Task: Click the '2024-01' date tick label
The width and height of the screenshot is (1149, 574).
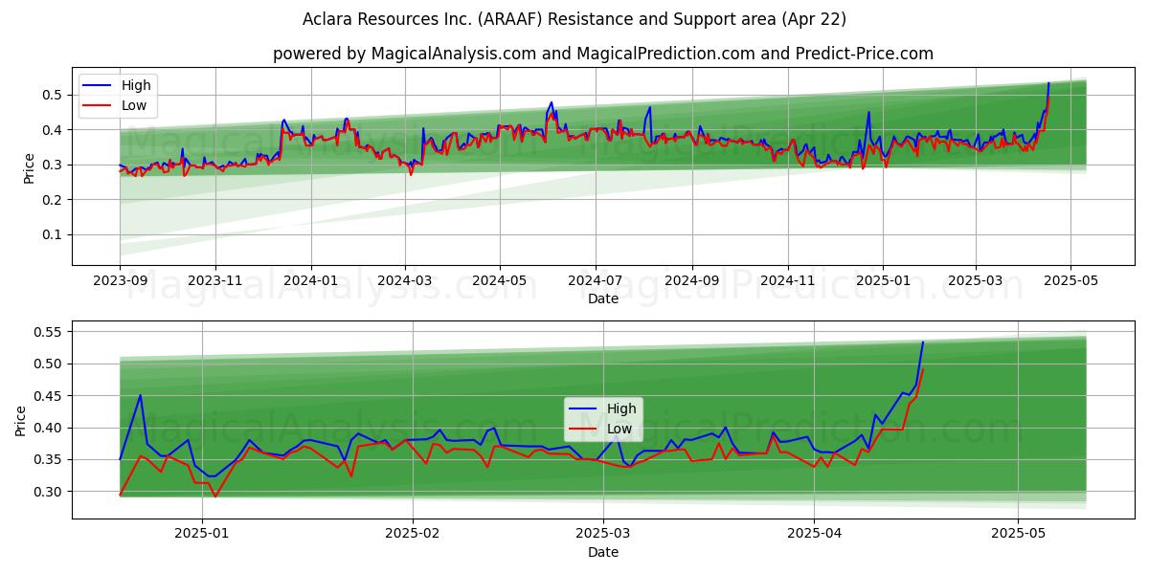Action: (310, 281)
